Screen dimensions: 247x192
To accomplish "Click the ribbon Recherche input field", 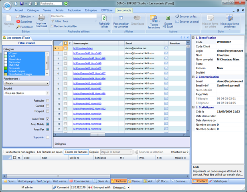I will pyautogui.click(x=73, y=16).
